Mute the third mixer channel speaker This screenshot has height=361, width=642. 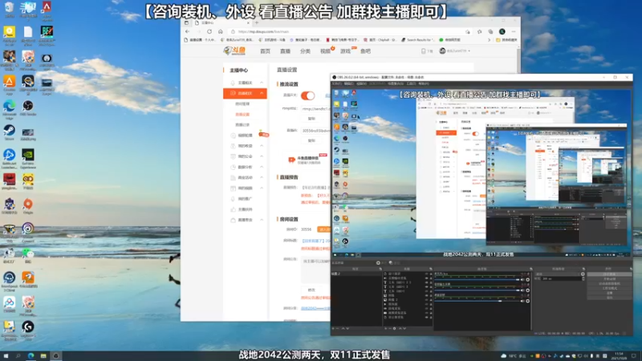coord(522,301)
